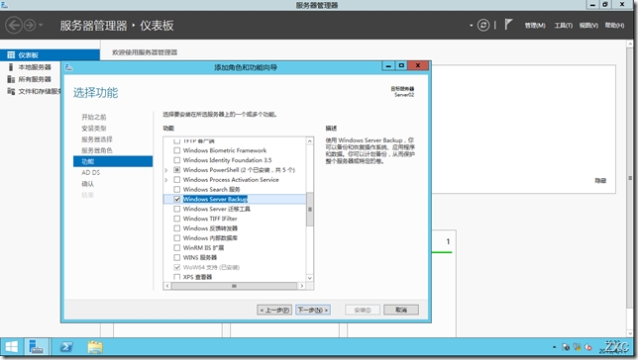This screenshot has height=360, width=638.
Task: Go to 服务器角色 wizard step
Action: (97, 150)
